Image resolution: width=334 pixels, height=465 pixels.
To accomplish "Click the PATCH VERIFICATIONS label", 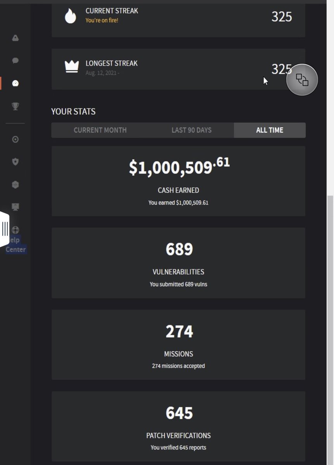I will pyautogui.click(x=178, y=436).
